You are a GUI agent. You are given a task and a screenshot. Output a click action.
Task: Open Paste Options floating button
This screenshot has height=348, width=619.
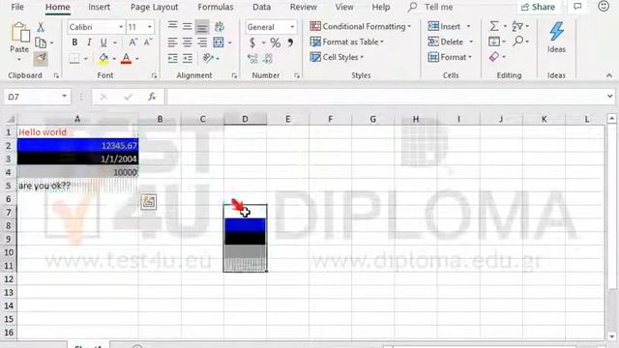(148, 202)
